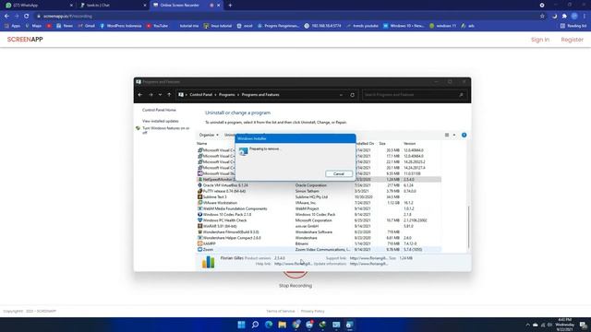
Task: Open the excel bookmark
Action: tap(245, 26)
